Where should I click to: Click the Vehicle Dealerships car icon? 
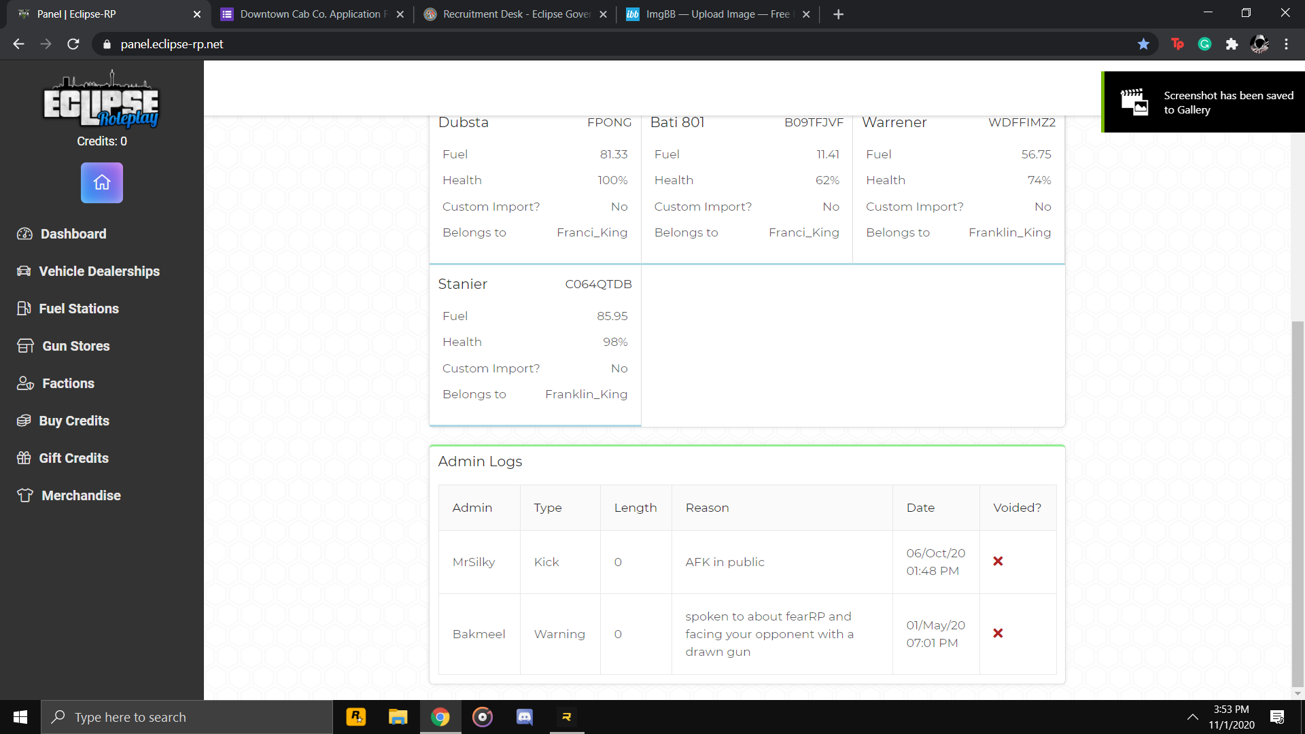(24, 271)
